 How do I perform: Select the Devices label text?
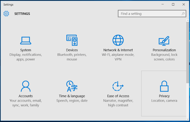(x=72, y=50)
